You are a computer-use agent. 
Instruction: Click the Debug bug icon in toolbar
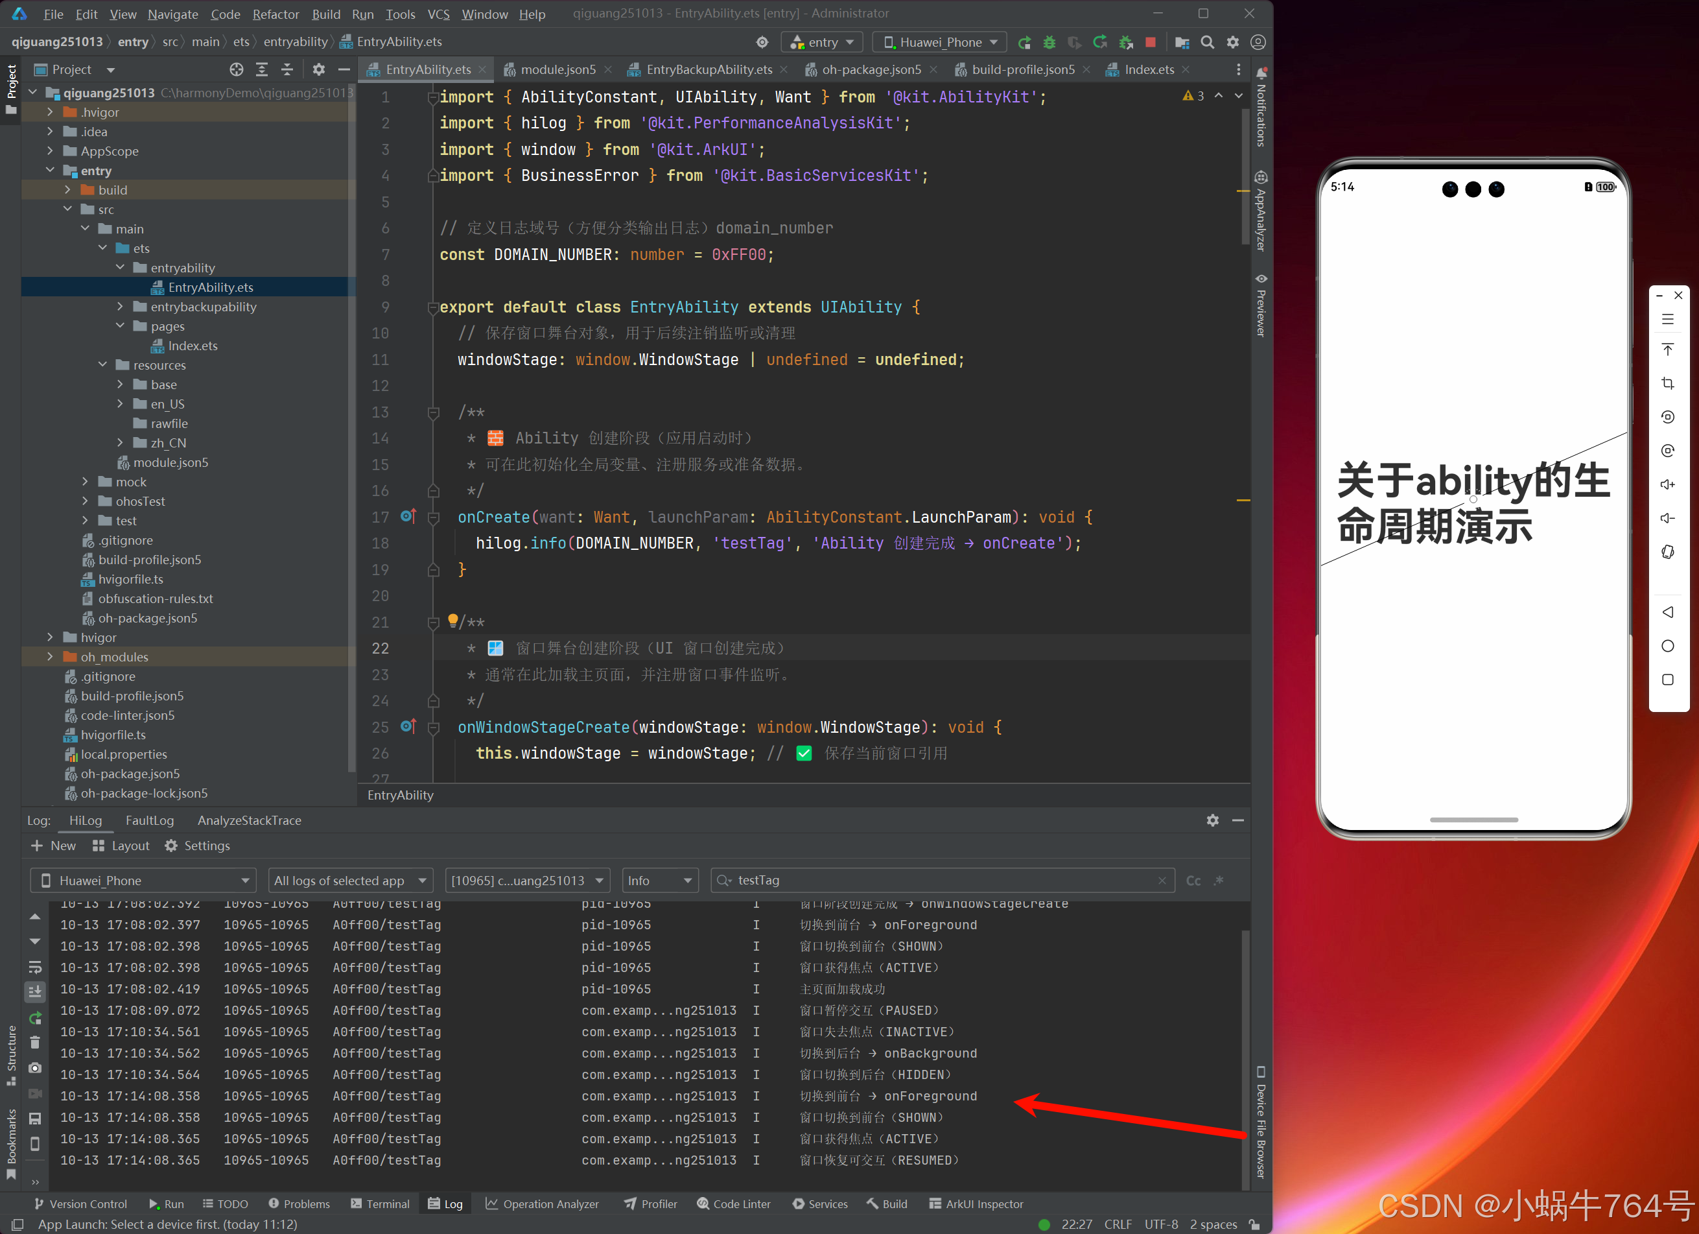[x=1049, y=43]
